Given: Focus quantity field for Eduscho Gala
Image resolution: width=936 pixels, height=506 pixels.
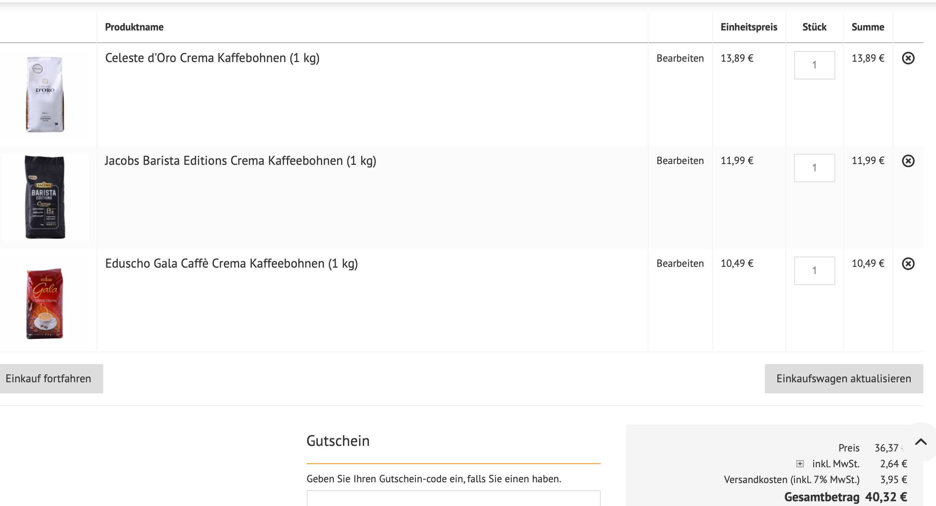Looking at the screenshot, I should click(814, 271).
